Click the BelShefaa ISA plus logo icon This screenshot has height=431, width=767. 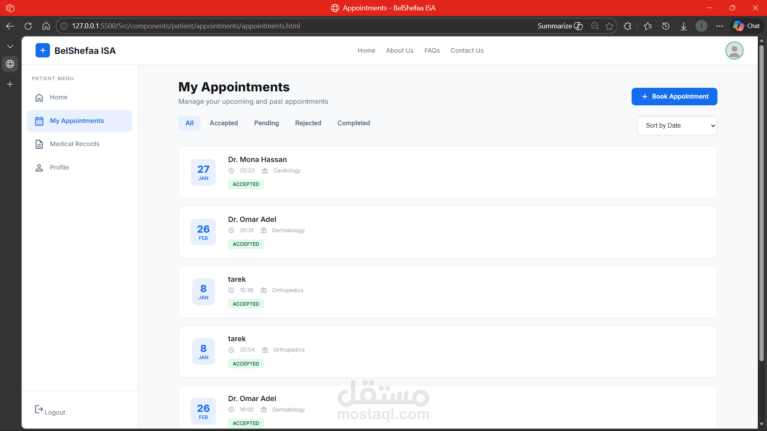coord(43,51)
